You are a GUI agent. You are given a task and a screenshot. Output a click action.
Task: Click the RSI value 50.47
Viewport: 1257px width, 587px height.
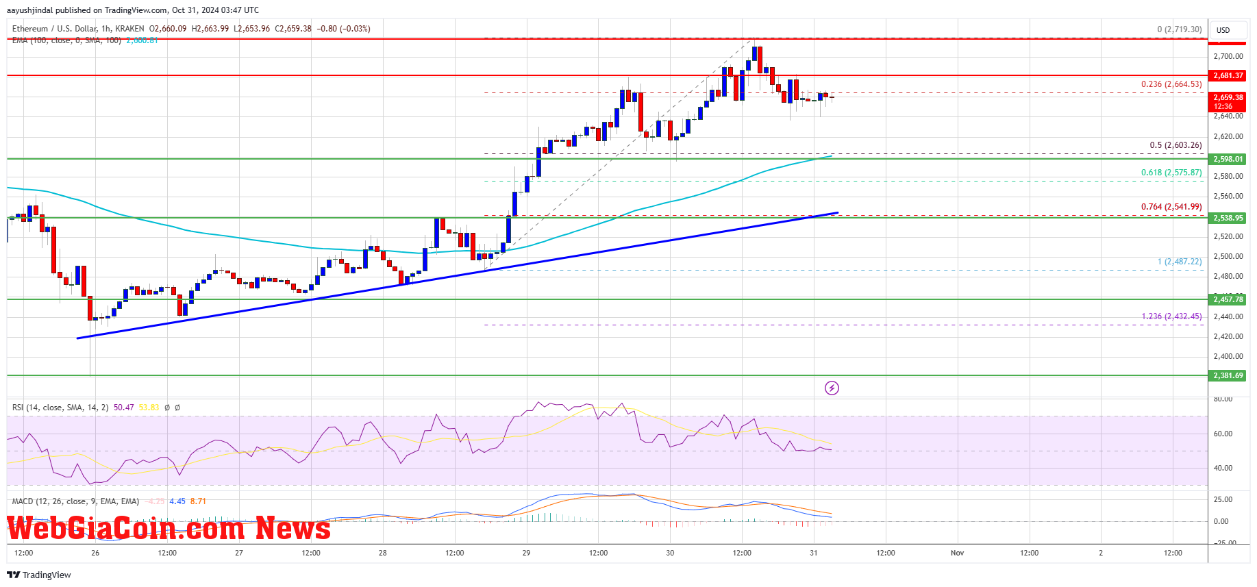124,408
